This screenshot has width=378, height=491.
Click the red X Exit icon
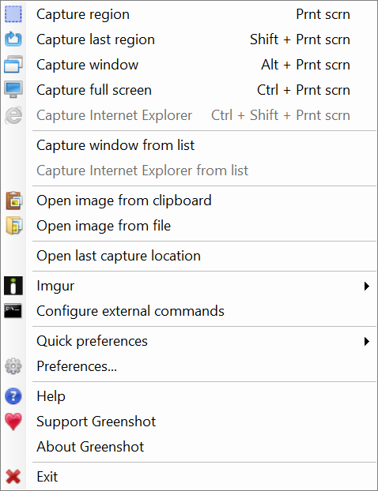click(x=13, y=477)
